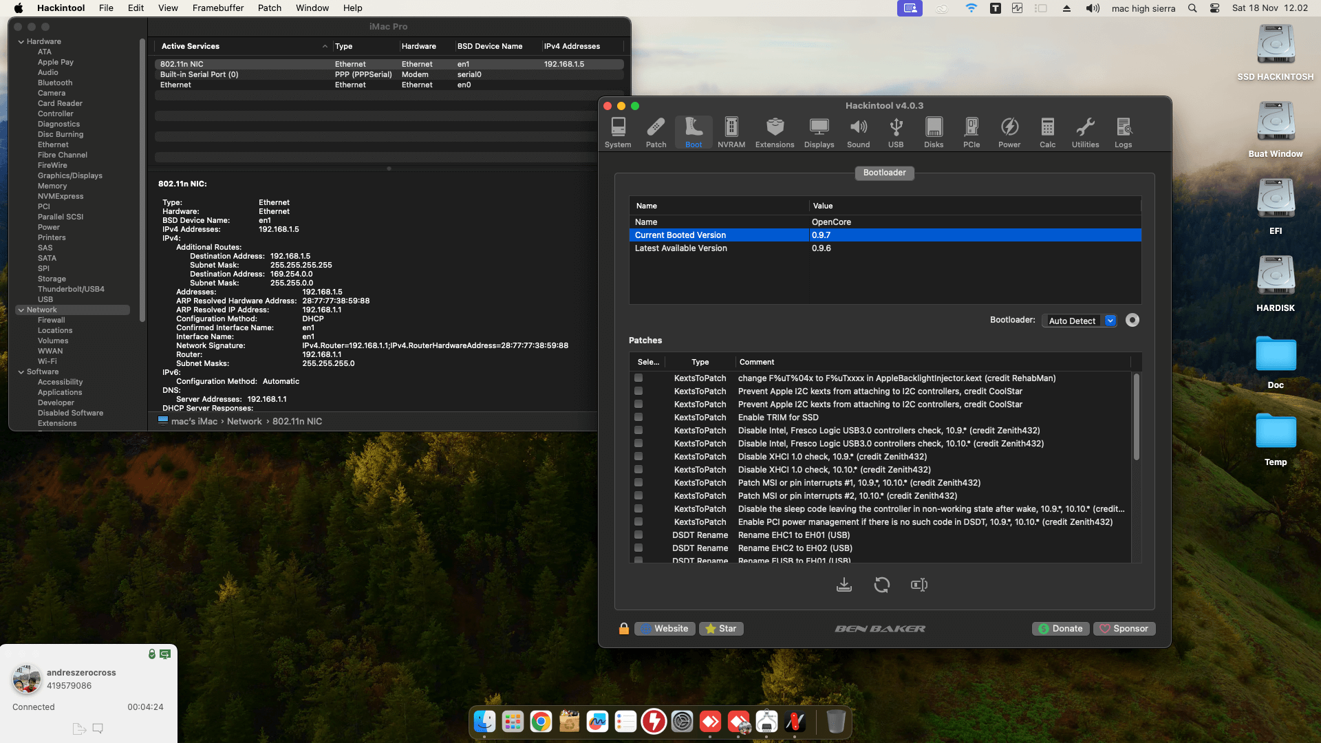
Task: Select Firewall in the Network tree
Action: (x=52, y=321)
